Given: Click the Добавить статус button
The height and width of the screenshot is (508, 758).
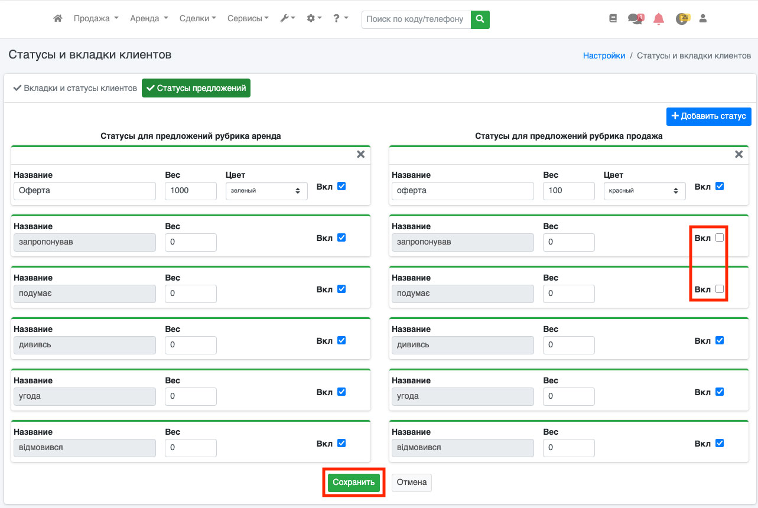Looking at the screenshot, I should (708, 116).
